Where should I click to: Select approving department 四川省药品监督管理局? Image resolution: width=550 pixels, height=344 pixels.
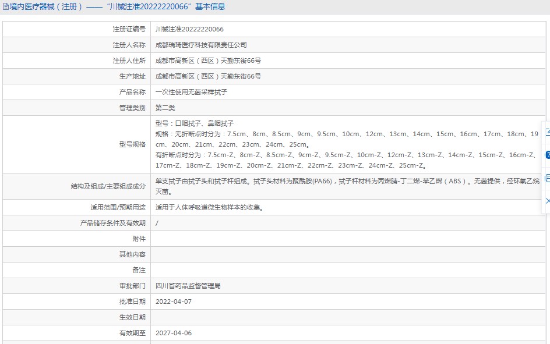188,286
